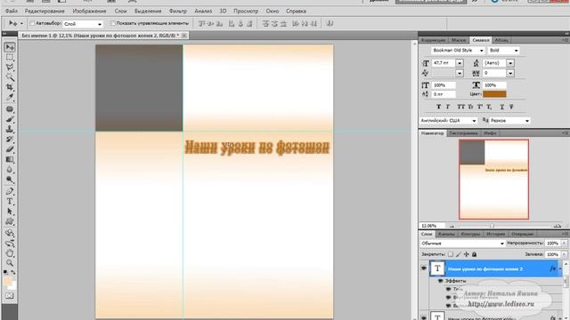570x320 pixels.
Task: Open the Файл menu
Action: (12, 12)
